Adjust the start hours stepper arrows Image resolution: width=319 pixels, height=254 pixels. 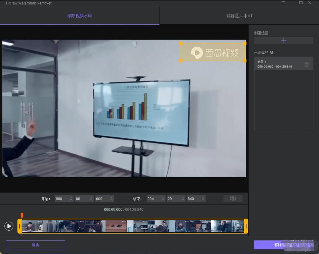(x=71, y=199)
